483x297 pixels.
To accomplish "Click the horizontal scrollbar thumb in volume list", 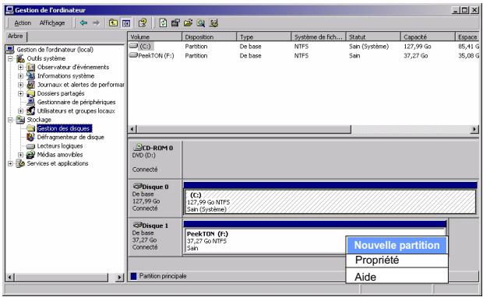I will (244, 129).
